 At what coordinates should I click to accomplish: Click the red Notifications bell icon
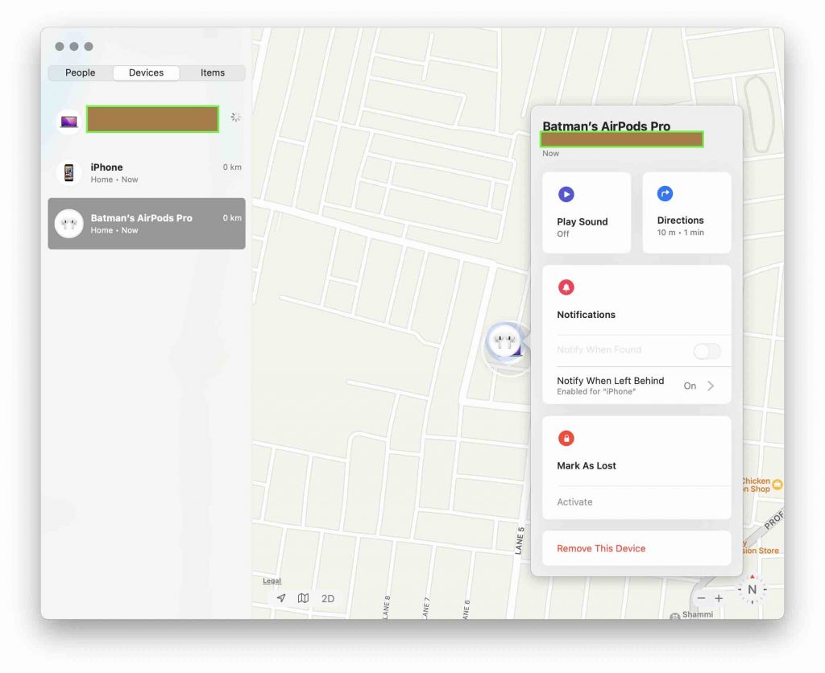(566, 287)
